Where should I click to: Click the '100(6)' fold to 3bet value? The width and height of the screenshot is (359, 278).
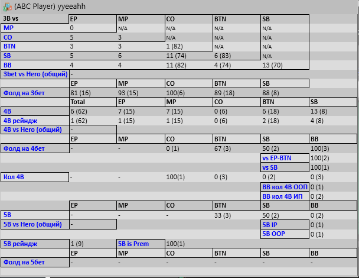point(175,93)
